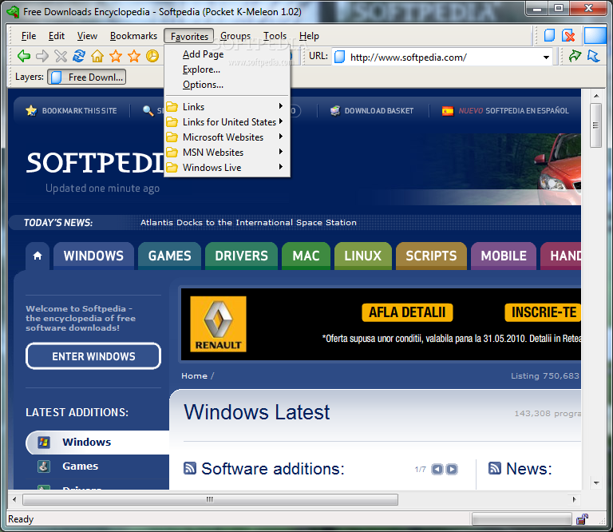Click the Atlantis Docks news headline
This screenshot has width=613, height=532.
248,223
